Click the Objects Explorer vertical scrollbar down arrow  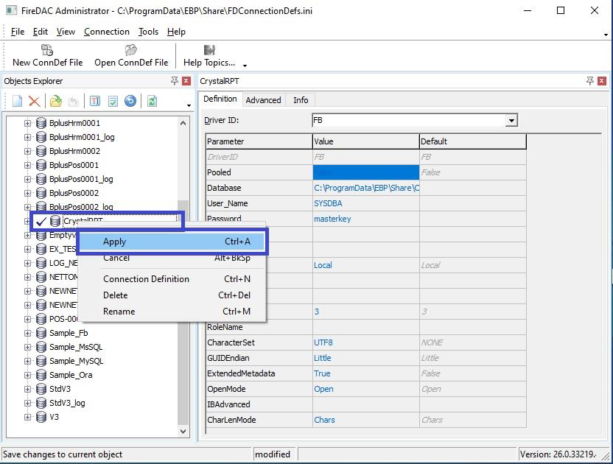[x=183, y=432]
